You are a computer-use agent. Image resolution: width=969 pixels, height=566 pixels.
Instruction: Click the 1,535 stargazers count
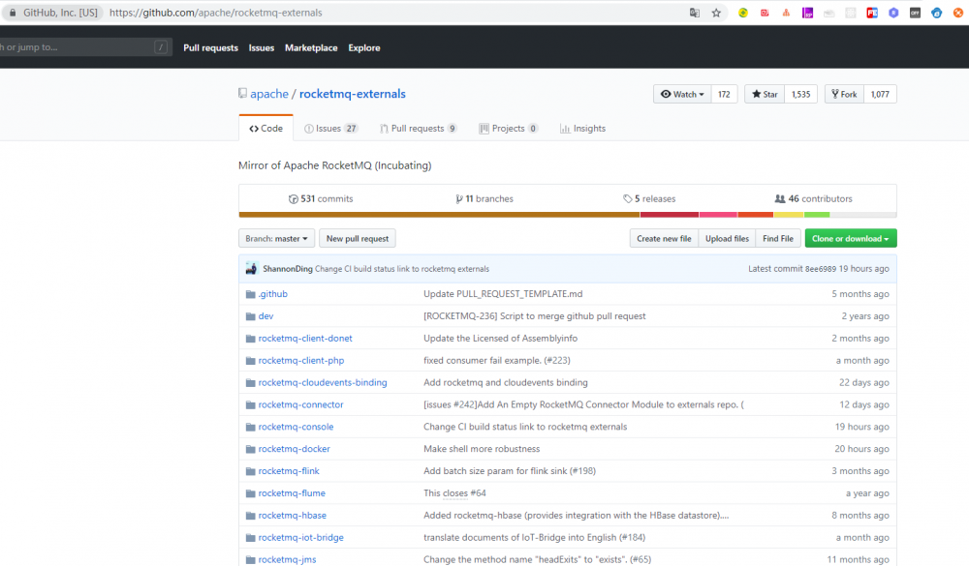point(801,94)
